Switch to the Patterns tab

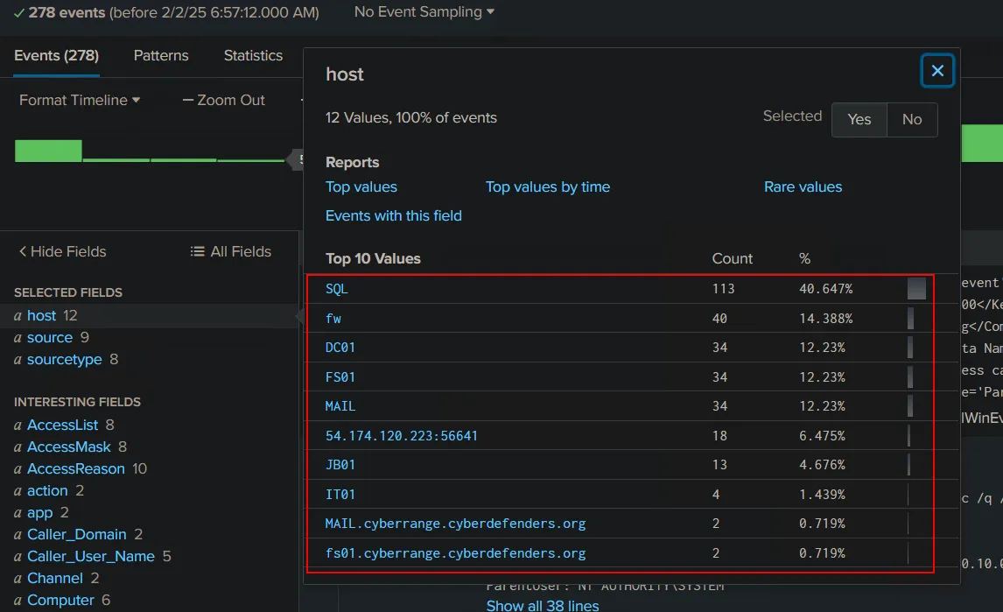pos(161,55)
